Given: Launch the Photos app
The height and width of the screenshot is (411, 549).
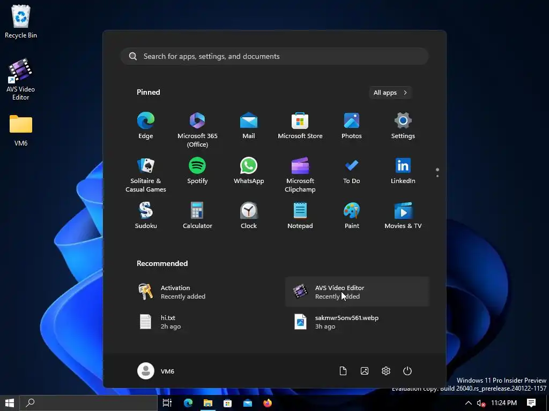Looking at the screenshot, I should 352,126.
